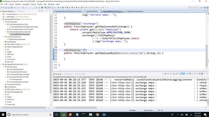209x117 pixels.
Task: Open the Display Selected Console dropdown
Action: tap(192, 74)
